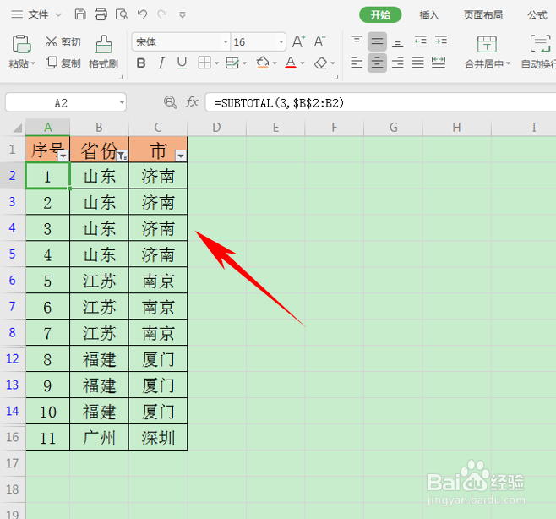Image resolution: width=556 pixels, height=519 pixels.
Task: Open filter dropdown on 序号 header
Action: tap(63, 156)
